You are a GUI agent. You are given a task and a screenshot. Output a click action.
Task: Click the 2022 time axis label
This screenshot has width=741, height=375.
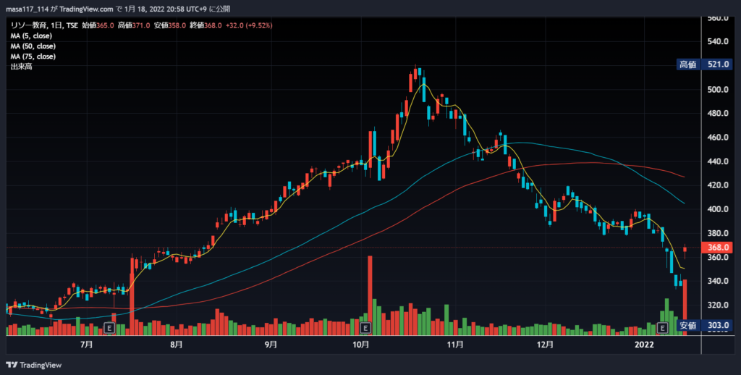point(644,345)
